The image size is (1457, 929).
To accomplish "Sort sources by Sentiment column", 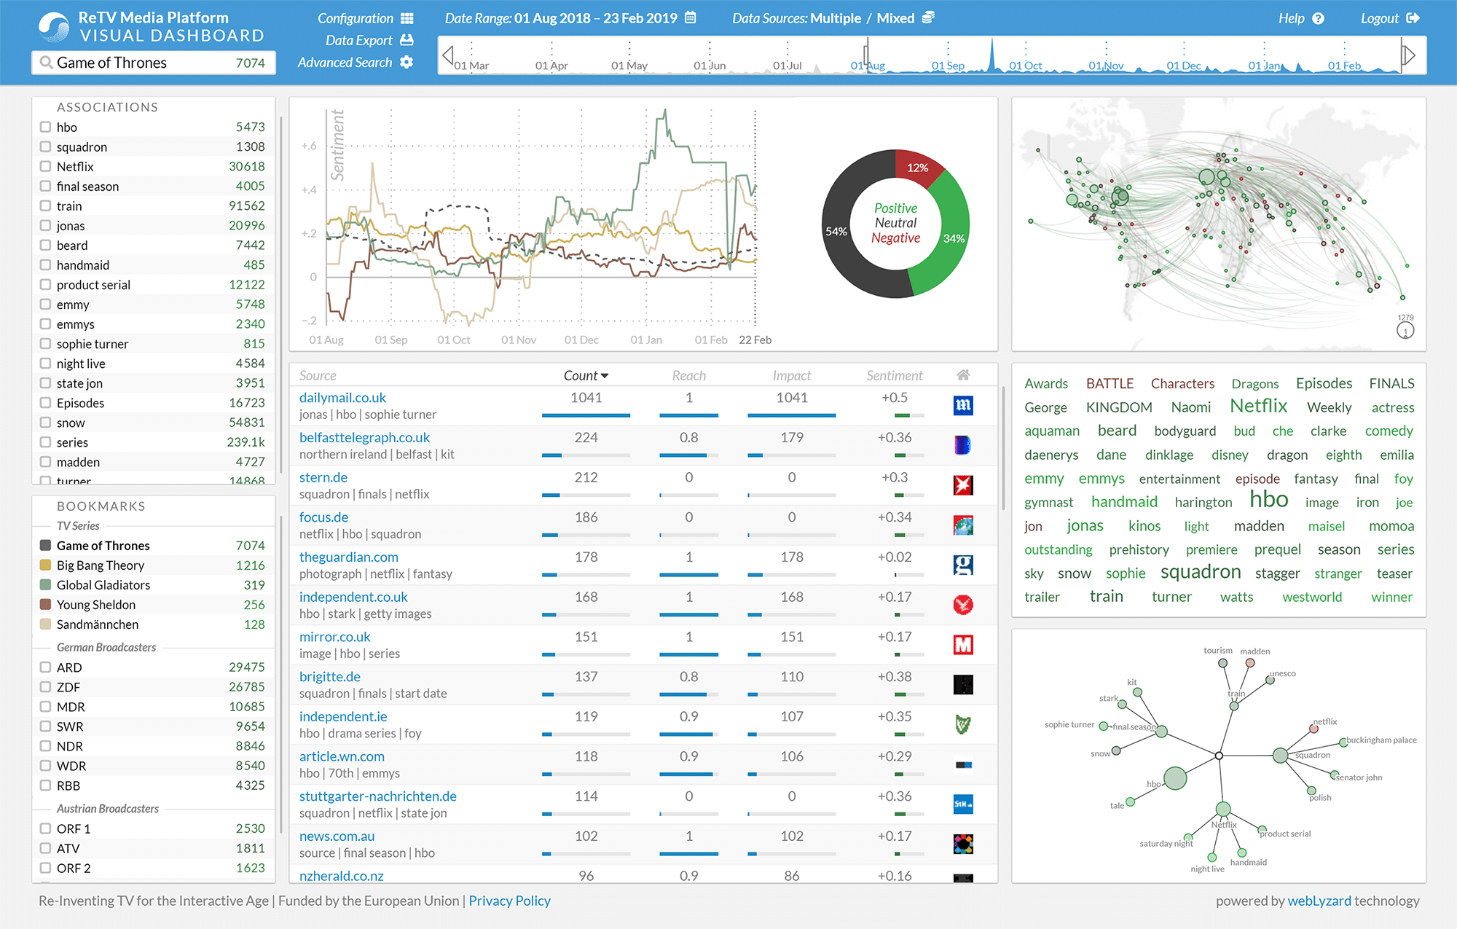I will pyautogui.click(x=895, y=375).
